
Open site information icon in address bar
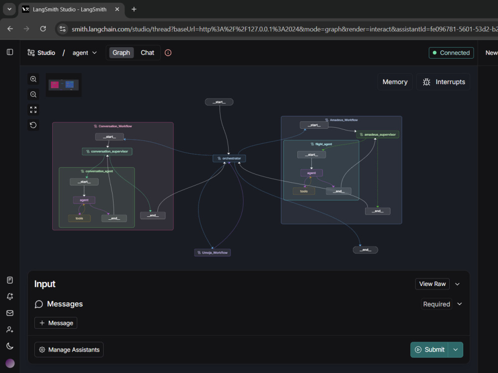tap(63, 29)
